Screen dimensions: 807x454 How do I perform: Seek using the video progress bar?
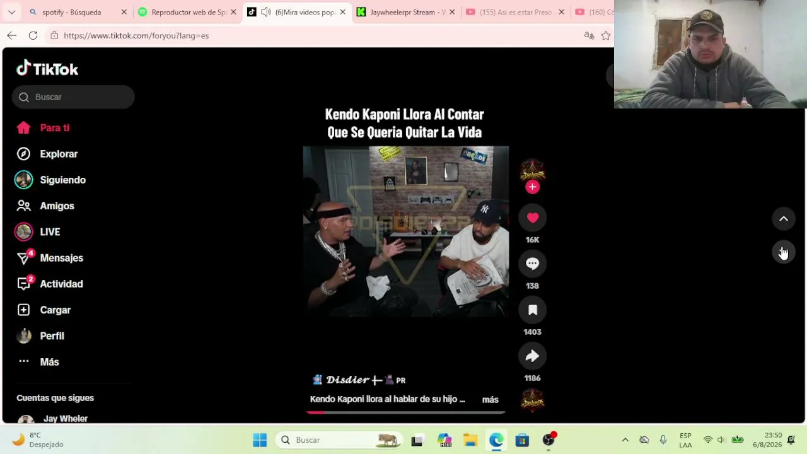point(405,412)
